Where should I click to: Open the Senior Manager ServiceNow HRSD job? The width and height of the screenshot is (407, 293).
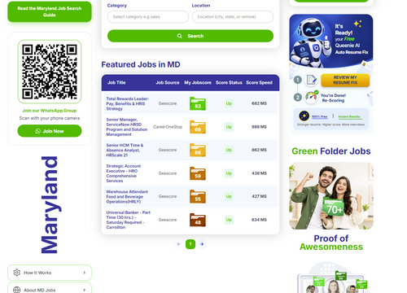tap(127, 127)
